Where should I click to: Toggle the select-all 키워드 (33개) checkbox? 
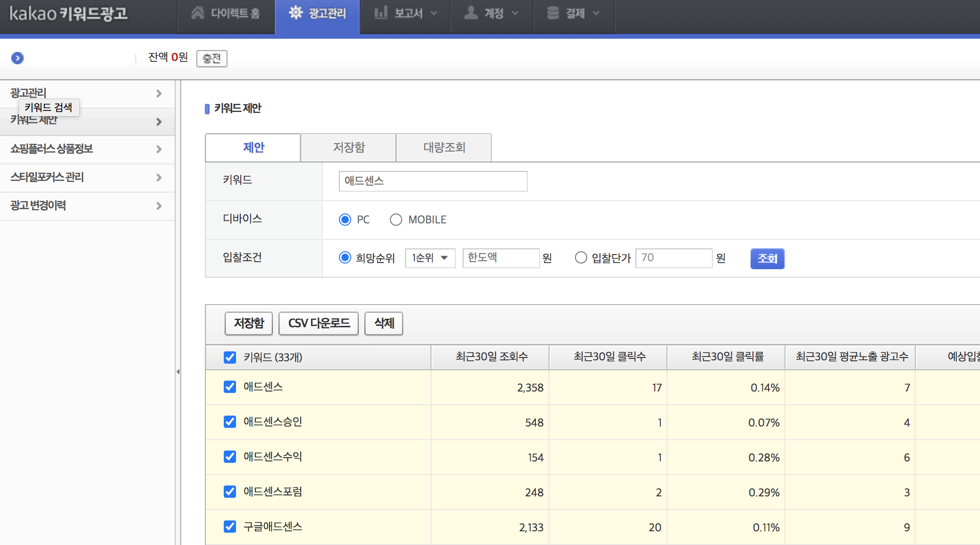point(230,358)
